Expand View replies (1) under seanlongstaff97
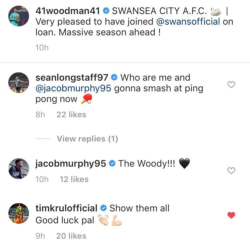The height and width of the screenshot is (251, 250). click(x=87, y=139)
